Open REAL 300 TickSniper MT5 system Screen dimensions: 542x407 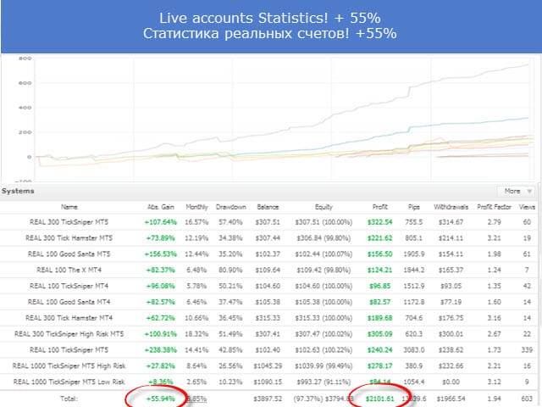(69, 222)
